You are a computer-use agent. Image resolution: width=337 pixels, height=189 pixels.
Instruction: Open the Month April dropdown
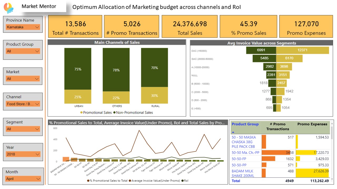[23, 179]
